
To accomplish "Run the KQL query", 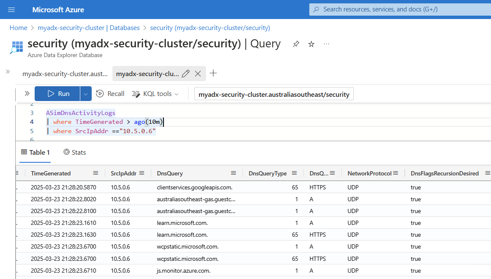I will [57, 93].
